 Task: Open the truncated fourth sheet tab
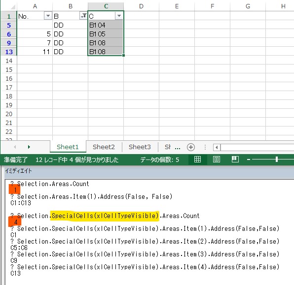click(x=168, y=147)
